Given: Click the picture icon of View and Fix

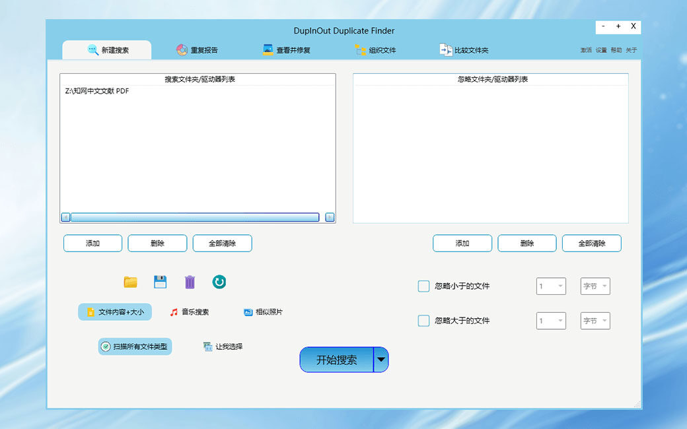Looking at the screenshot, I should click(x=268, y=50).
